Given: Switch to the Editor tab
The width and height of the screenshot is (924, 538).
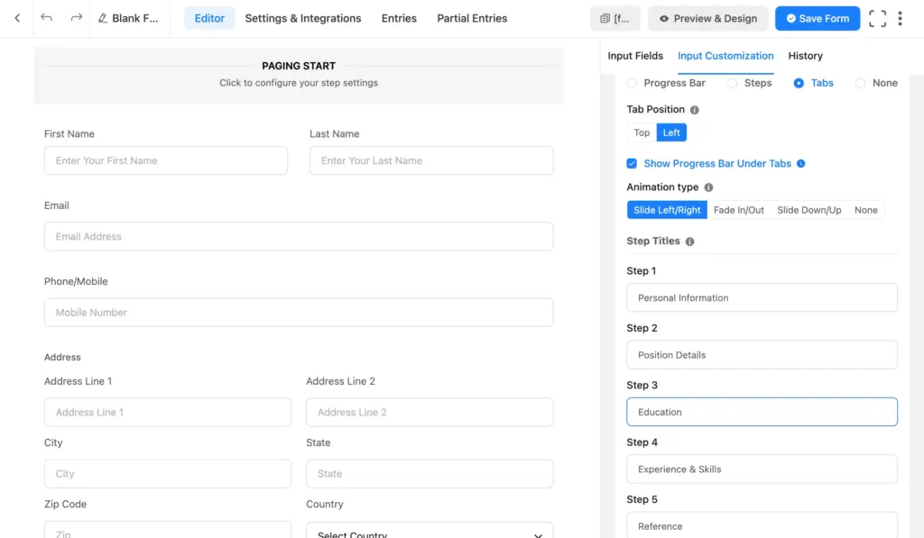Looking at the screenshot, I should coord(209,18).
